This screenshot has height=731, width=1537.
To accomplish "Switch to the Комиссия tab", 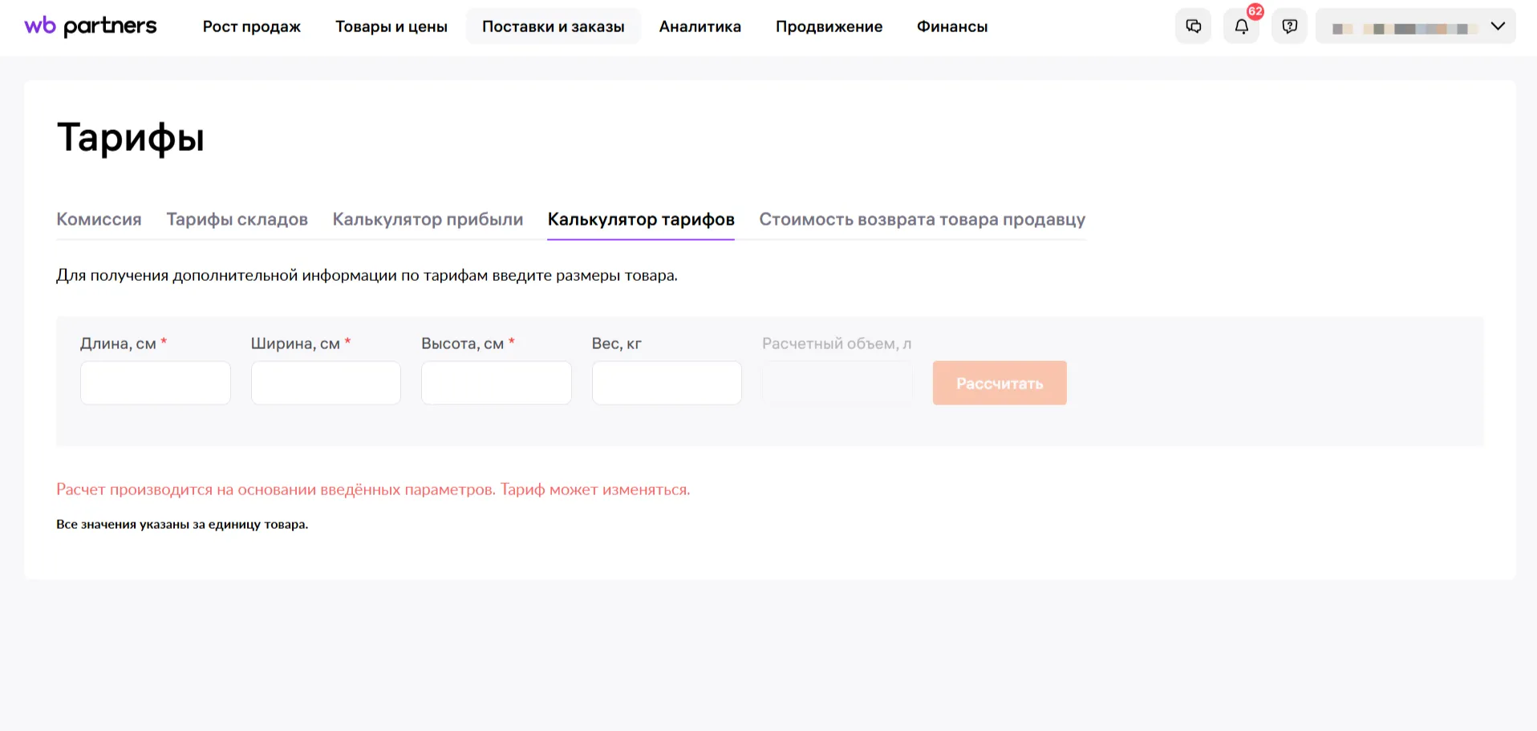I will (99, 219).
